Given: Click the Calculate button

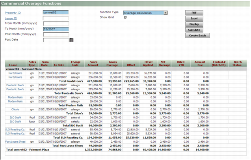Looking at the screenshot, I should (194, 30).
